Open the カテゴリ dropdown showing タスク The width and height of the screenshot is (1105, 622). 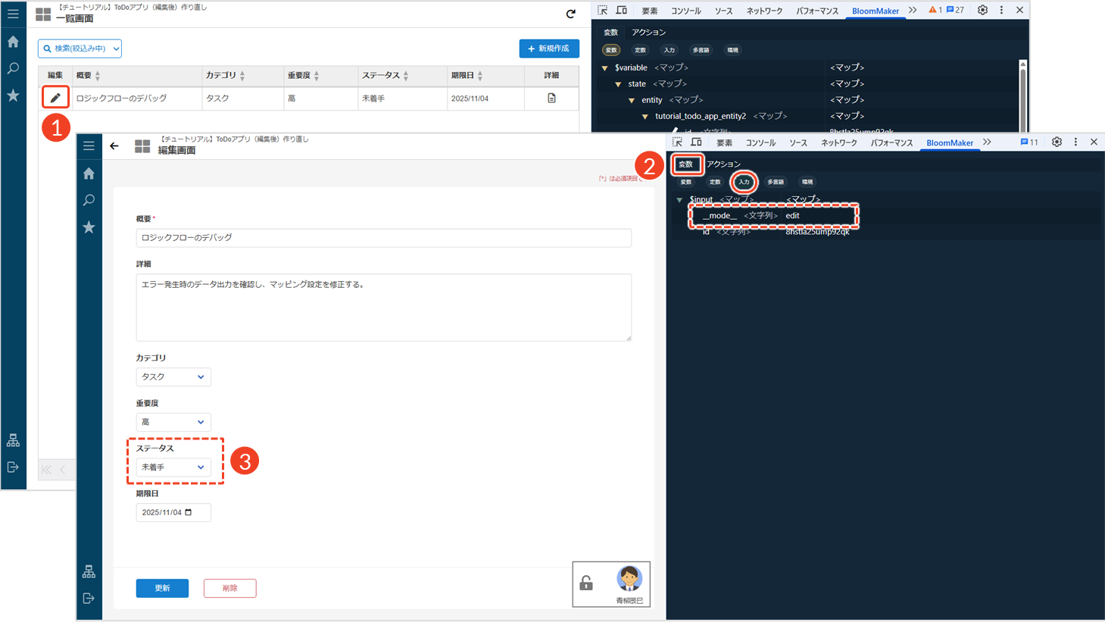(173, 377)
